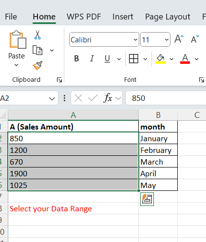Select column A header
Screen dimensions: 206x242
[x=73, y=115]
